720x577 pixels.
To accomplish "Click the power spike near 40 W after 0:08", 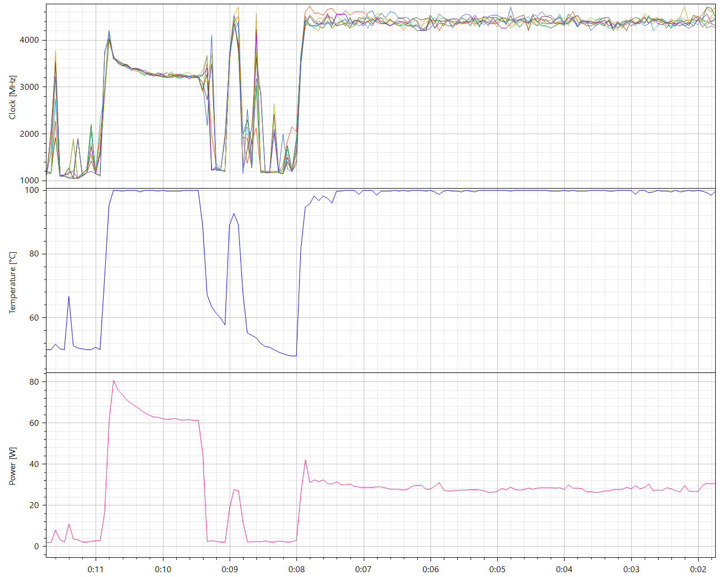I will click(306, 460).
